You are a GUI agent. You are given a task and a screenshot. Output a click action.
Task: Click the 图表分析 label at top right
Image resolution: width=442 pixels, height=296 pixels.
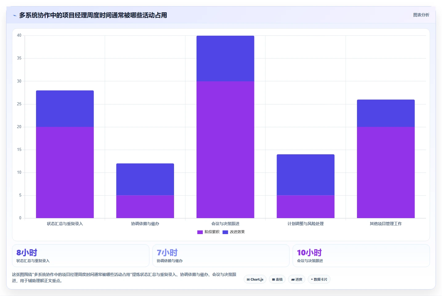tap(421, 15)
